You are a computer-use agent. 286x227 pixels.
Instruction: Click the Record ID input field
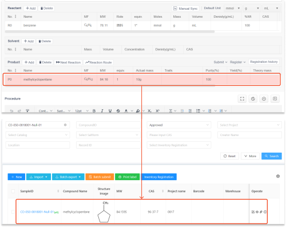(x=108, y=145)
